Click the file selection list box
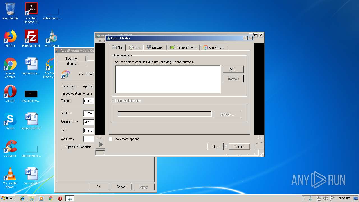 (168, 79)
